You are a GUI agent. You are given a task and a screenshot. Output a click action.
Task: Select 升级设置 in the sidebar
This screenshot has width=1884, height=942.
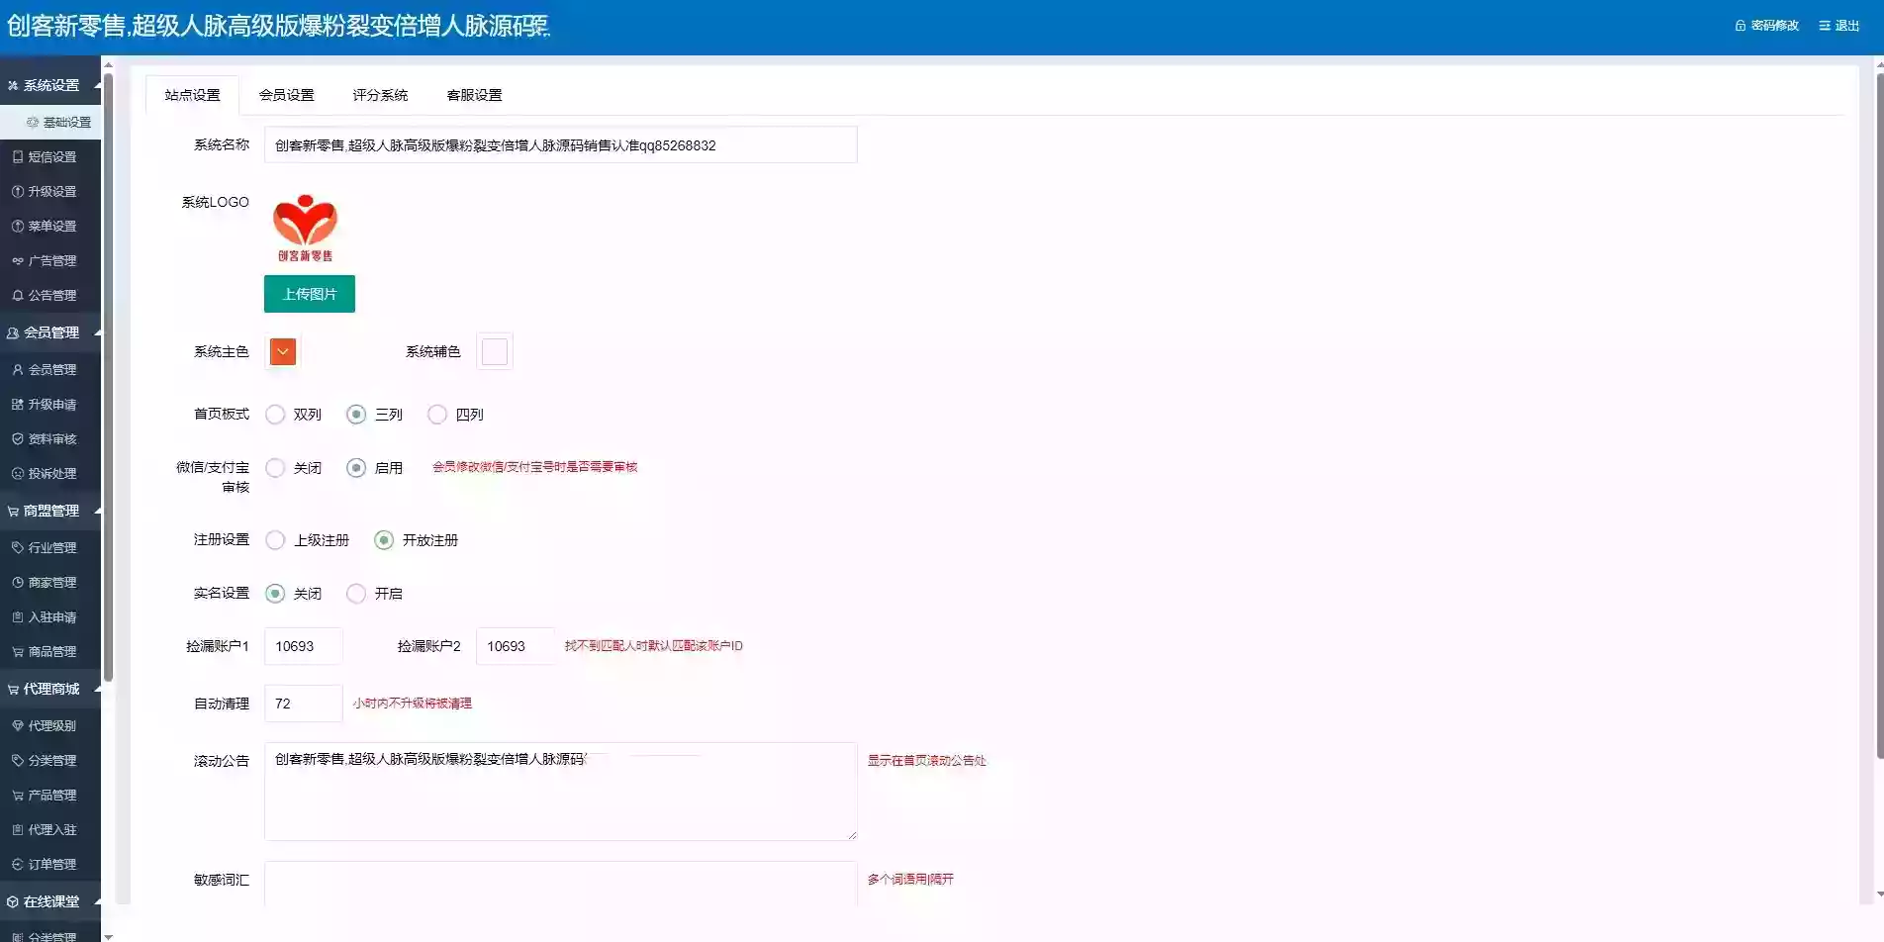49,191
